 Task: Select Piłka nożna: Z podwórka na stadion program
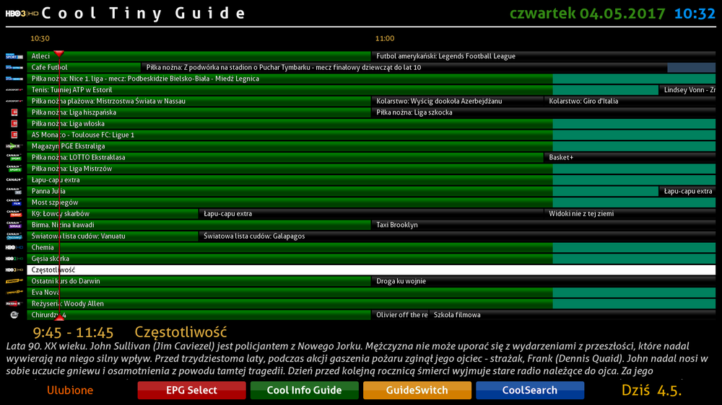[x=404, y=68]
